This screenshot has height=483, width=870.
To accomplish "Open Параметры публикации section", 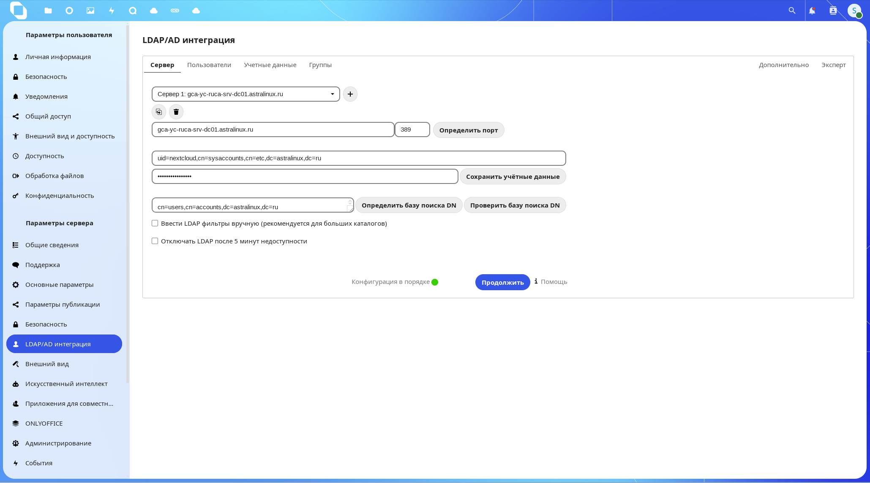I will 64,305.
